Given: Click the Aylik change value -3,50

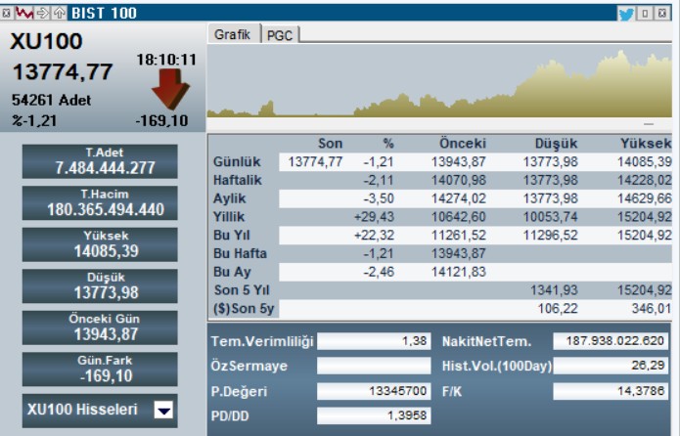Looking at the screenshot, I should [x=379, y=198].
